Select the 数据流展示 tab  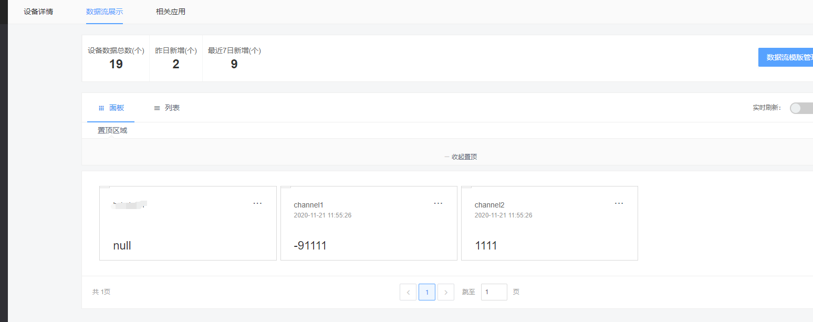[104, 11]
